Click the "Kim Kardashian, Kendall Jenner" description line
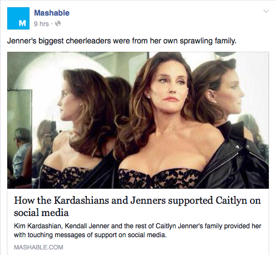The height and width of the screenshot is (255, 275). [x=137, y=226]
